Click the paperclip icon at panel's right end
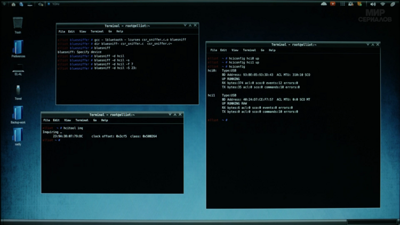The height and width of the screenshot is (225, 400). click(393, 4)
